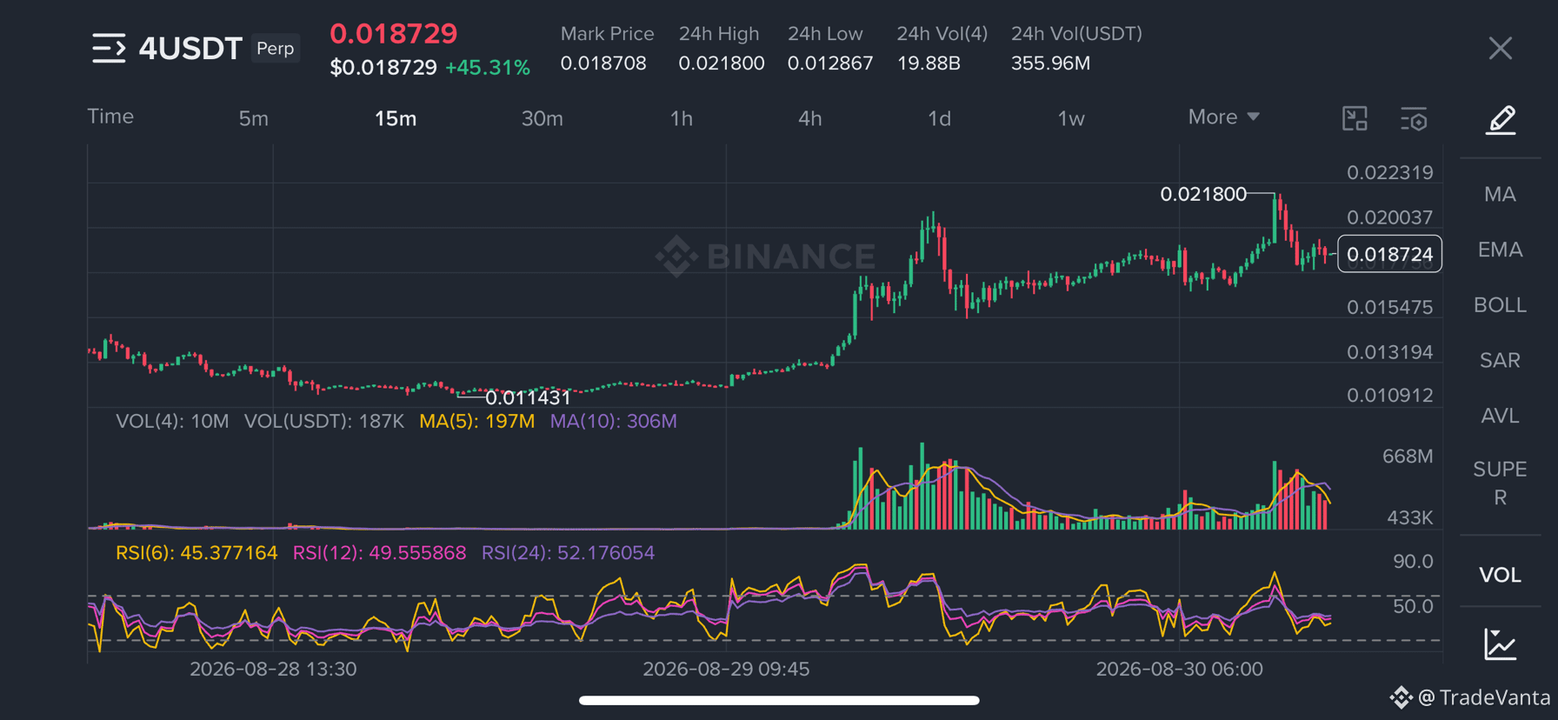The width and height of the screenshot is (1558, 720).
Task: Click the 0.011431 low price marker
Action: click(x=528, y=397)
